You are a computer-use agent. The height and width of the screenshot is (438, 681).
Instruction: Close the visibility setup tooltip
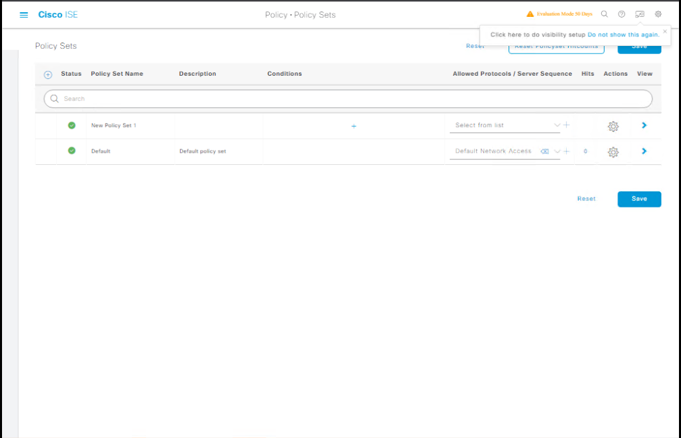tap(665, 31)
